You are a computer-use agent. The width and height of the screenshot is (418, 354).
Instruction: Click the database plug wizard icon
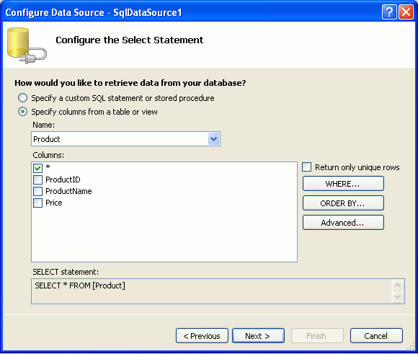[x=27, y=46]
